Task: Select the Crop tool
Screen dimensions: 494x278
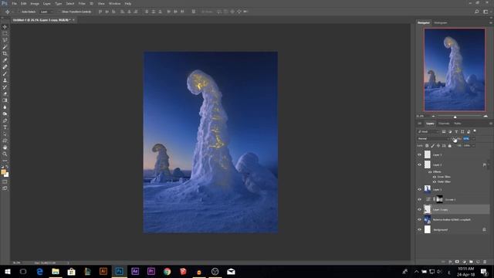Action: 5,53
